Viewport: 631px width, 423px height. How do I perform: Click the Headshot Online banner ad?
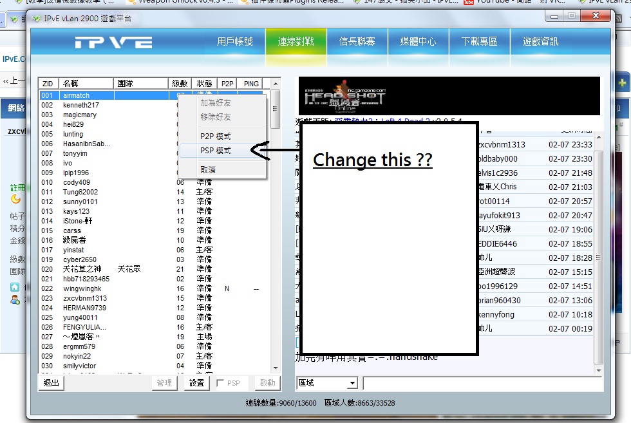(x=449, y=96)
